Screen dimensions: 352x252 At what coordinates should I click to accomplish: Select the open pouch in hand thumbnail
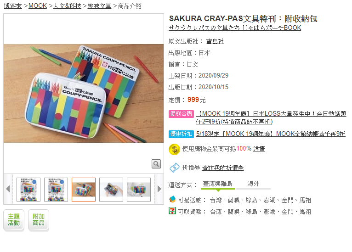click(x=111, y=190)
